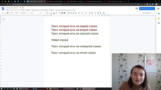Toggle bold formatting
Viewport: 161px width, 90px height.
(47, 13)
